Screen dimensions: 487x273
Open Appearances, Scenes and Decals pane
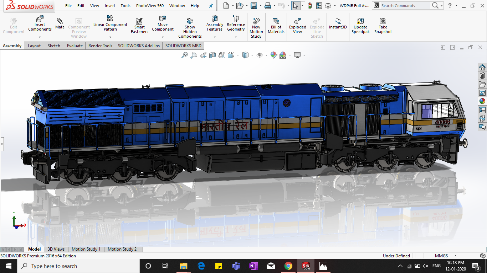point(482,101)
